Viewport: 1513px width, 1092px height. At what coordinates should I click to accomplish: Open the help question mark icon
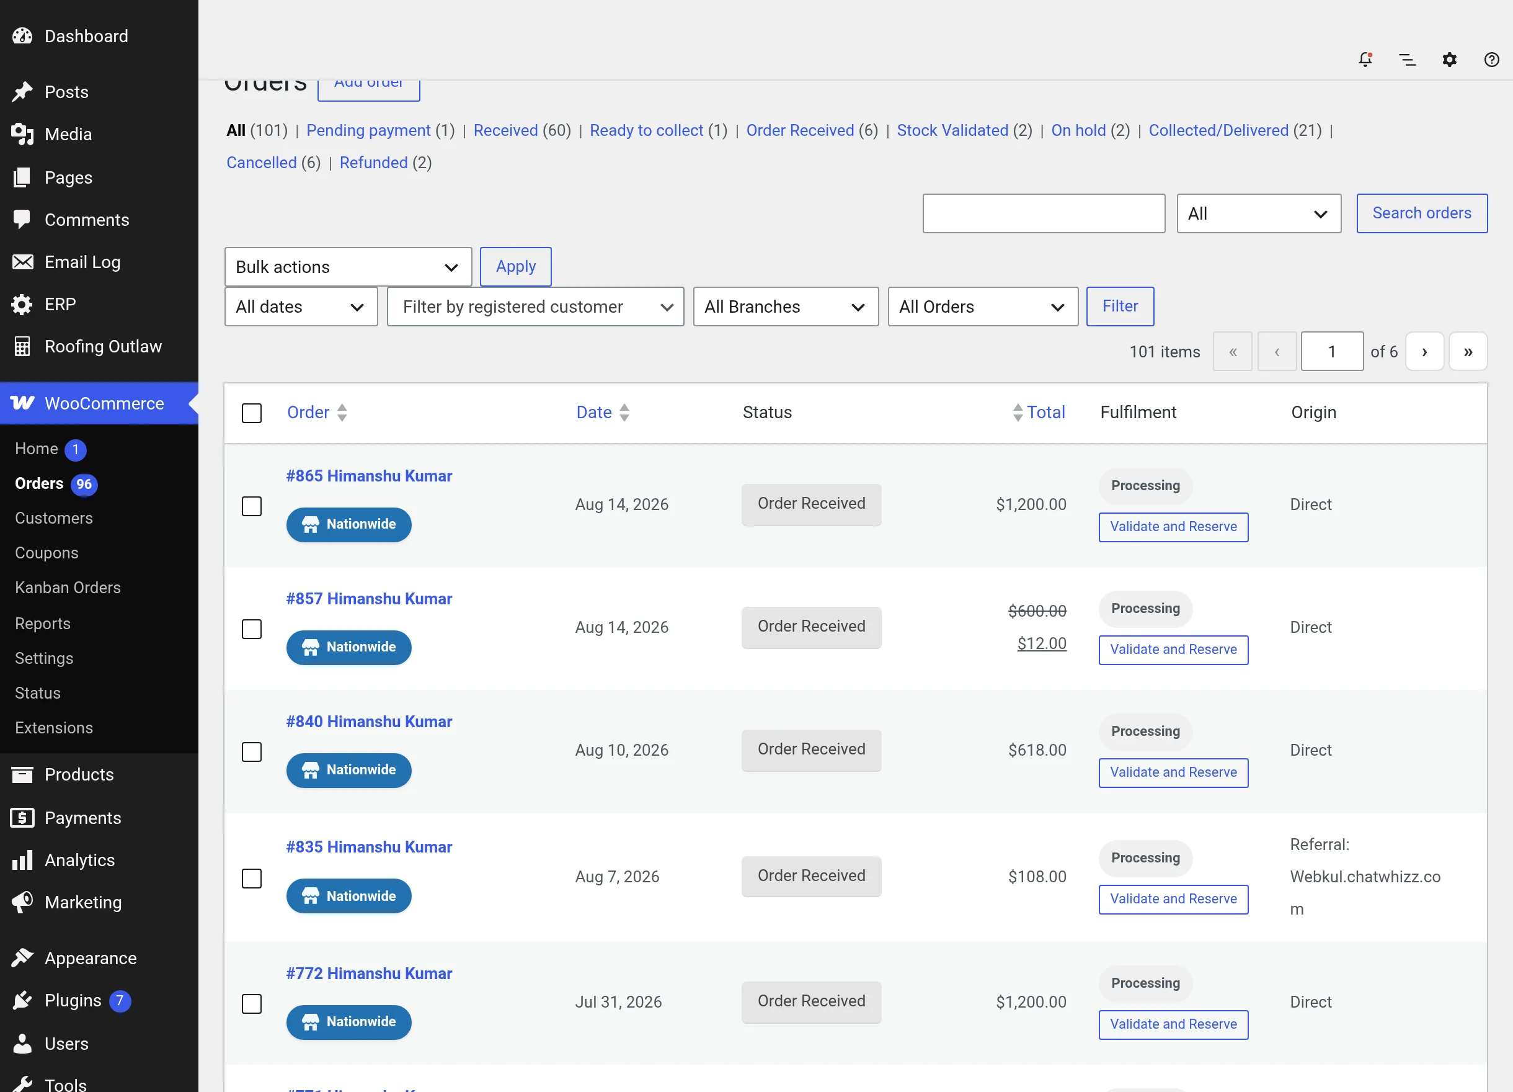(x=1492, y=60)
